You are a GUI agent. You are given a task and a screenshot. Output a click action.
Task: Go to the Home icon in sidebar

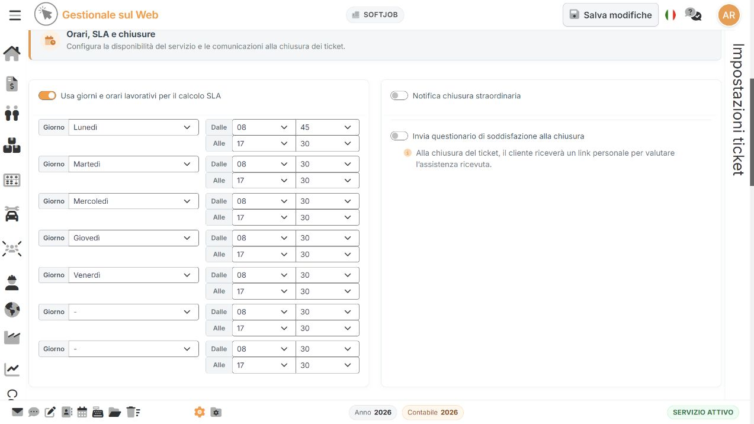click(12, 54)
